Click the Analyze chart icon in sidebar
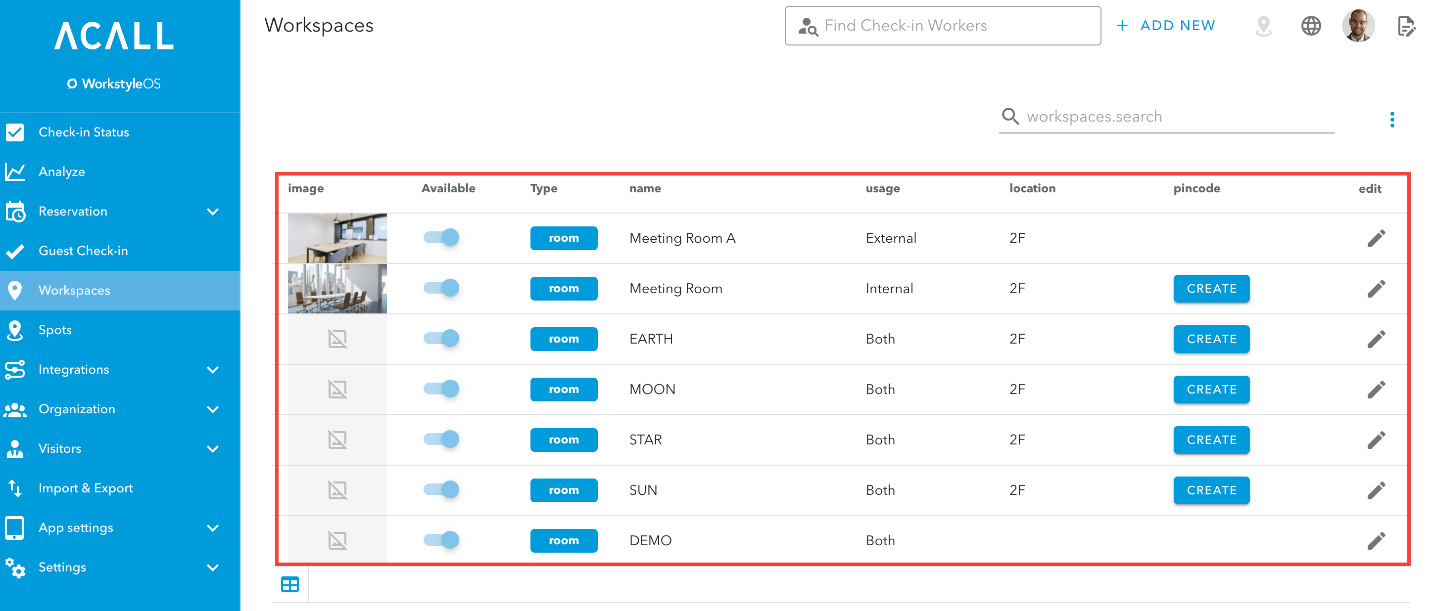Viewport: 1433px width, 611px height. [15, 172]
